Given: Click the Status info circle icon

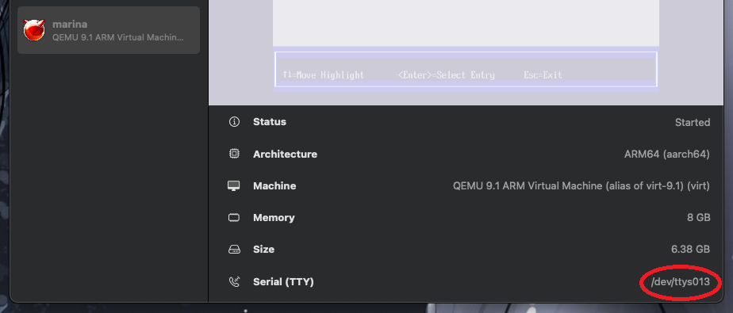Looking at the screenshot, I should (234, 122).
